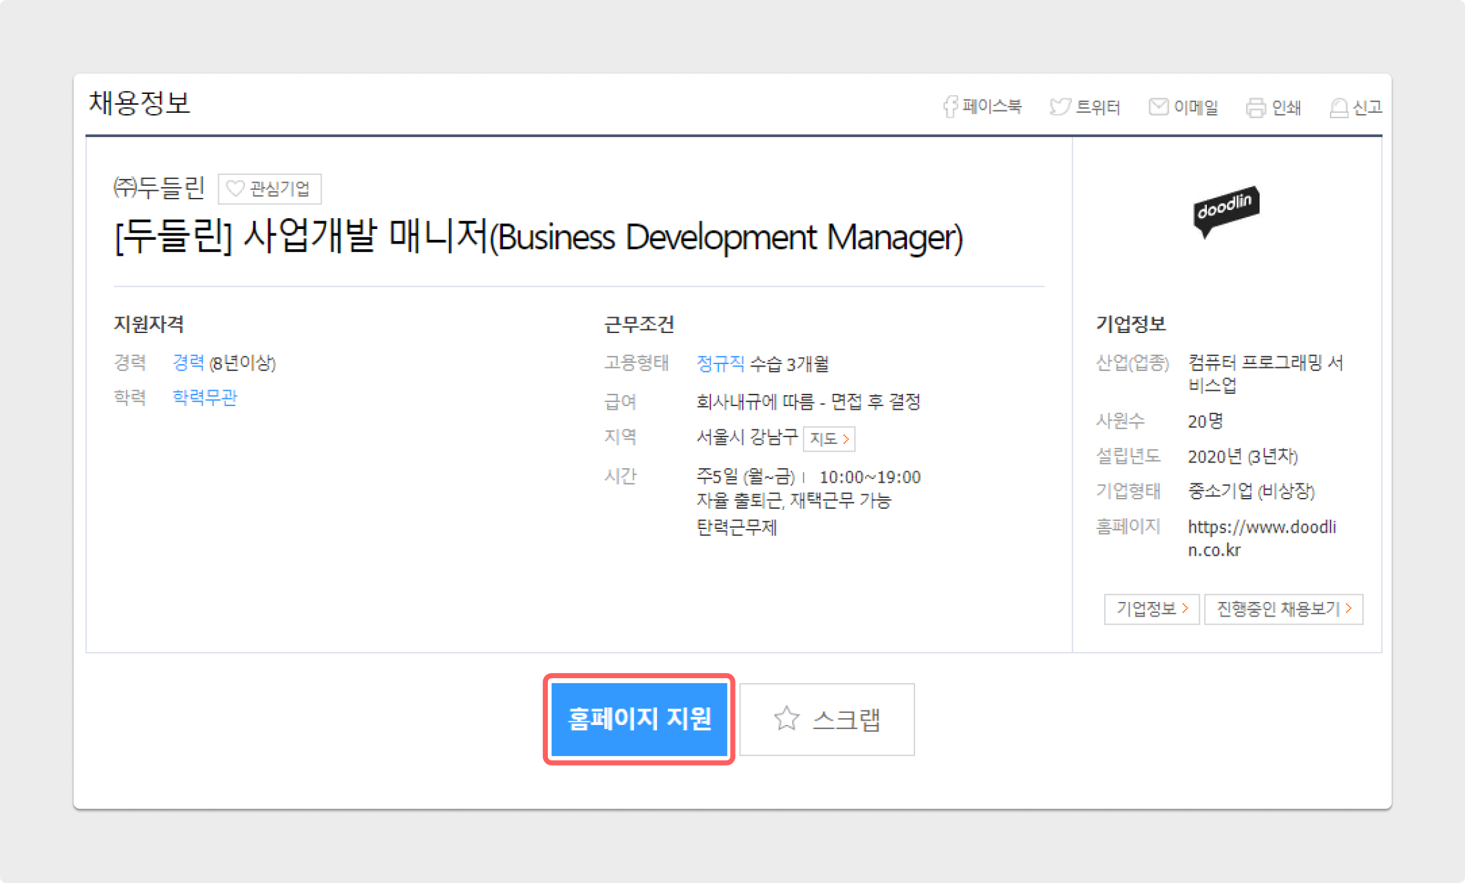Click 컴퓨터 프로그래밍 서비스업 industry text
Screen dimensions: 1465x883
[1265, 374]
